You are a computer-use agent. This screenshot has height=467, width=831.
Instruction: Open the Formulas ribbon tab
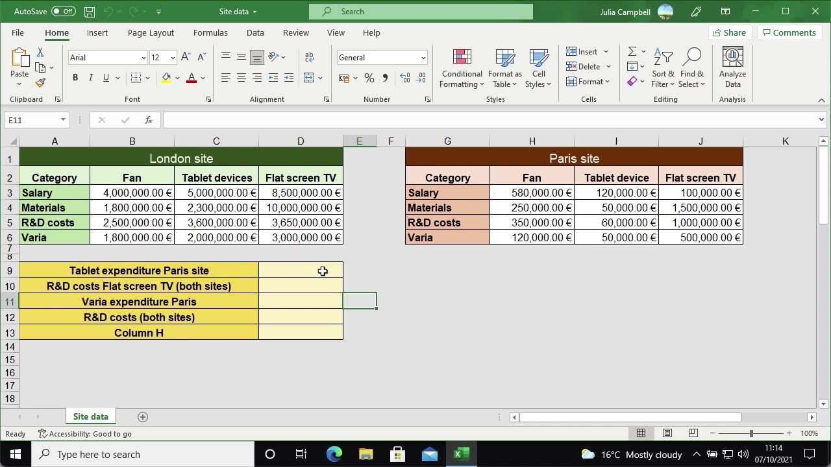pos(210,32)
